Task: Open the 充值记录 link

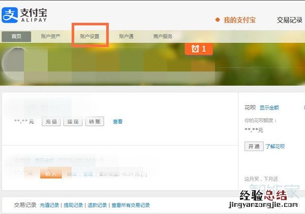Action: coord(49,205)
